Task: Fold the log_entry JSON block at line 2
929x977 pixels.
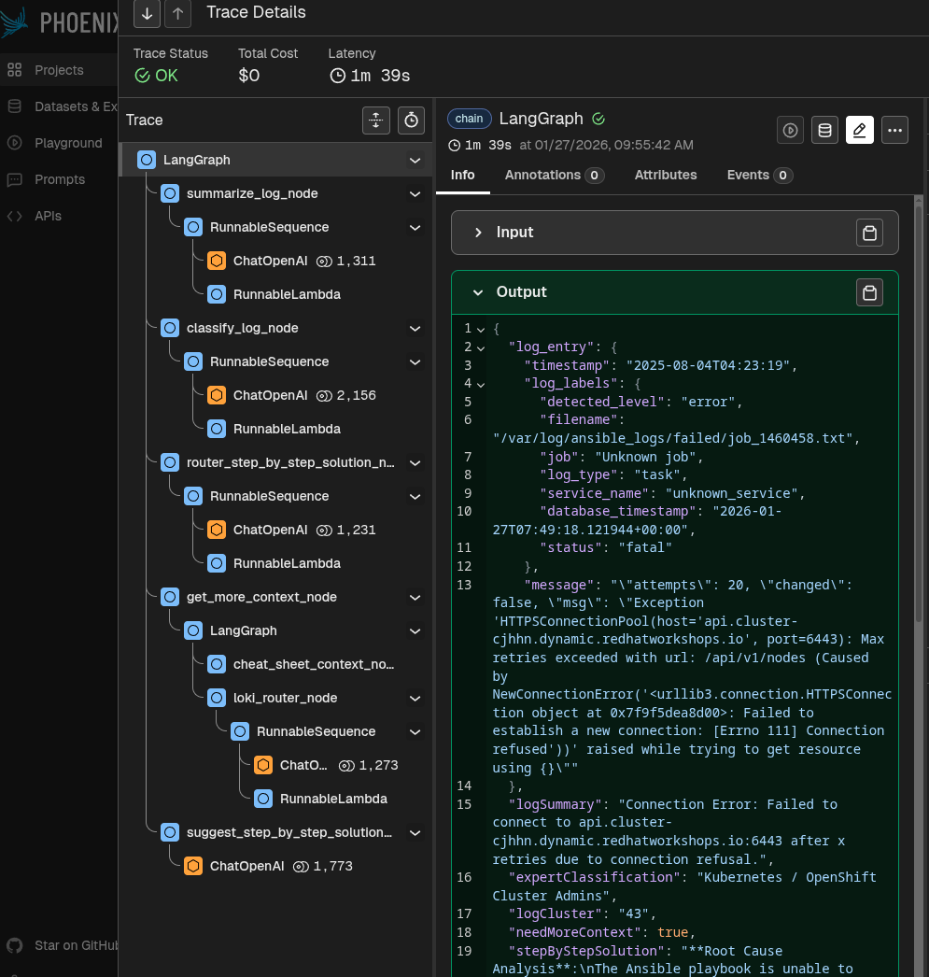Action: [481, 347]
